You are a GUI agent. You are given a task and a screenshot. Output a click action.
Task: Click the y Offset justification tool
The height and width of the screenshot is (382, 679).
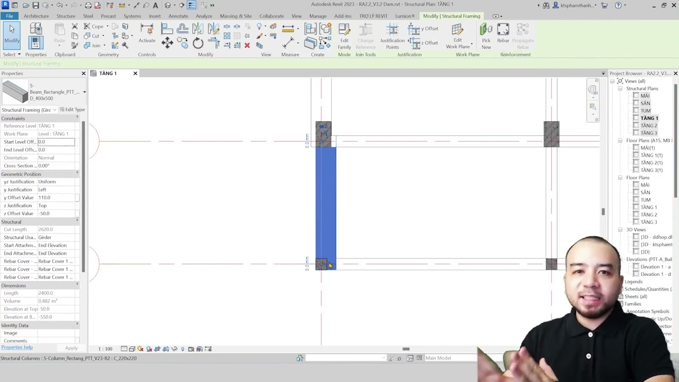pos(423,29)
